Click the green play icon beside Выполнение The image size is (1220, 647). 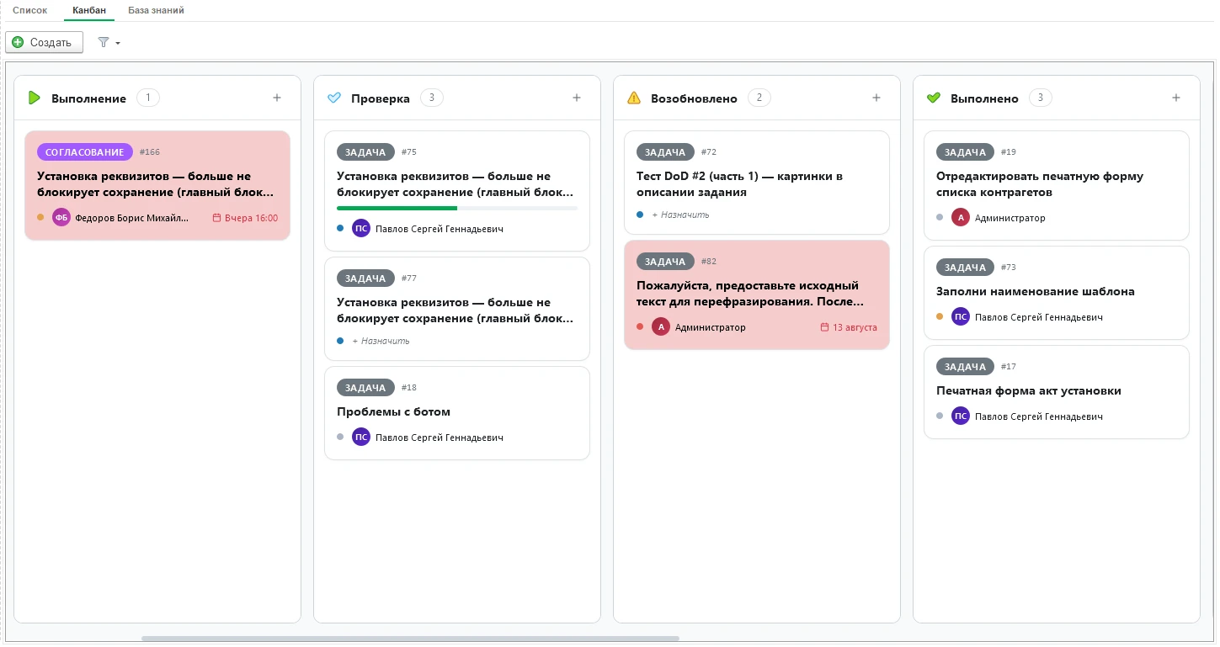[x=34, y=98]
